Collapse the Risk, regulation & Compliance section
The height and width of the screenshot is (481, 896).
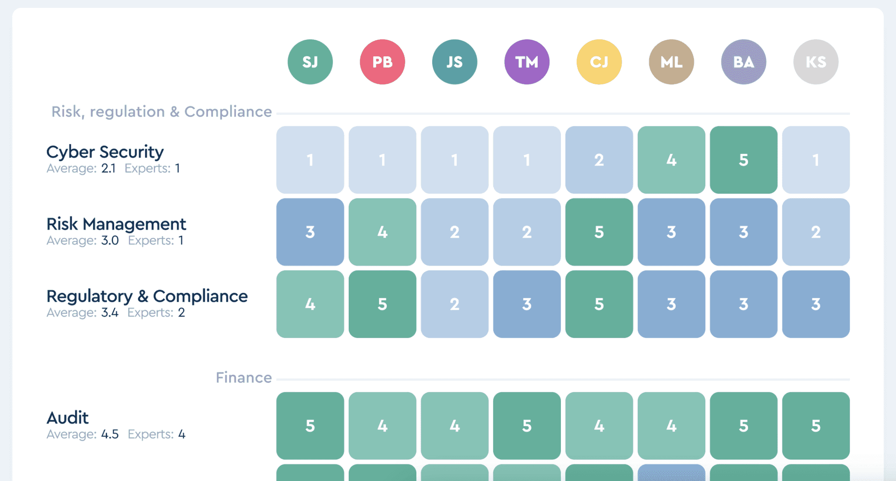[x=161, y=112]
